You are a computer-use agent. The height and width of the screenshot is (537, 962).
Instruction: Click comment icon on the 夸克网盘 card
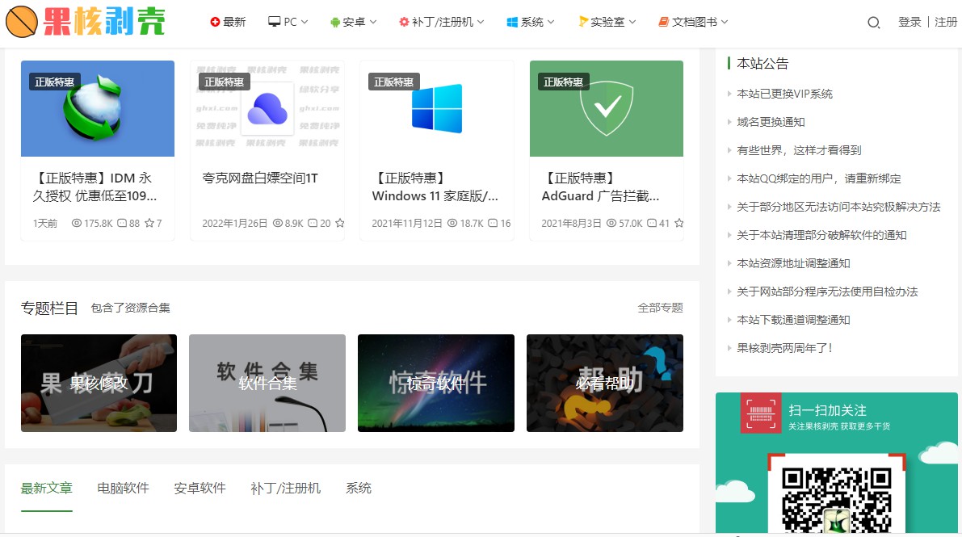pos(313,224)
